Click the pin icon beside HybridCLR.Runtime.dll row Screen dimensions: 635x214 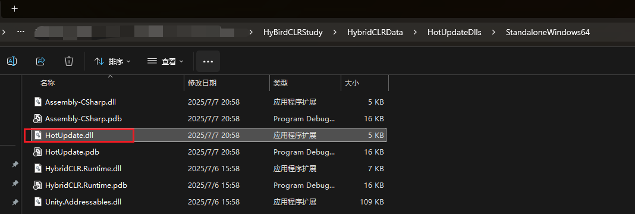[15, 164]
